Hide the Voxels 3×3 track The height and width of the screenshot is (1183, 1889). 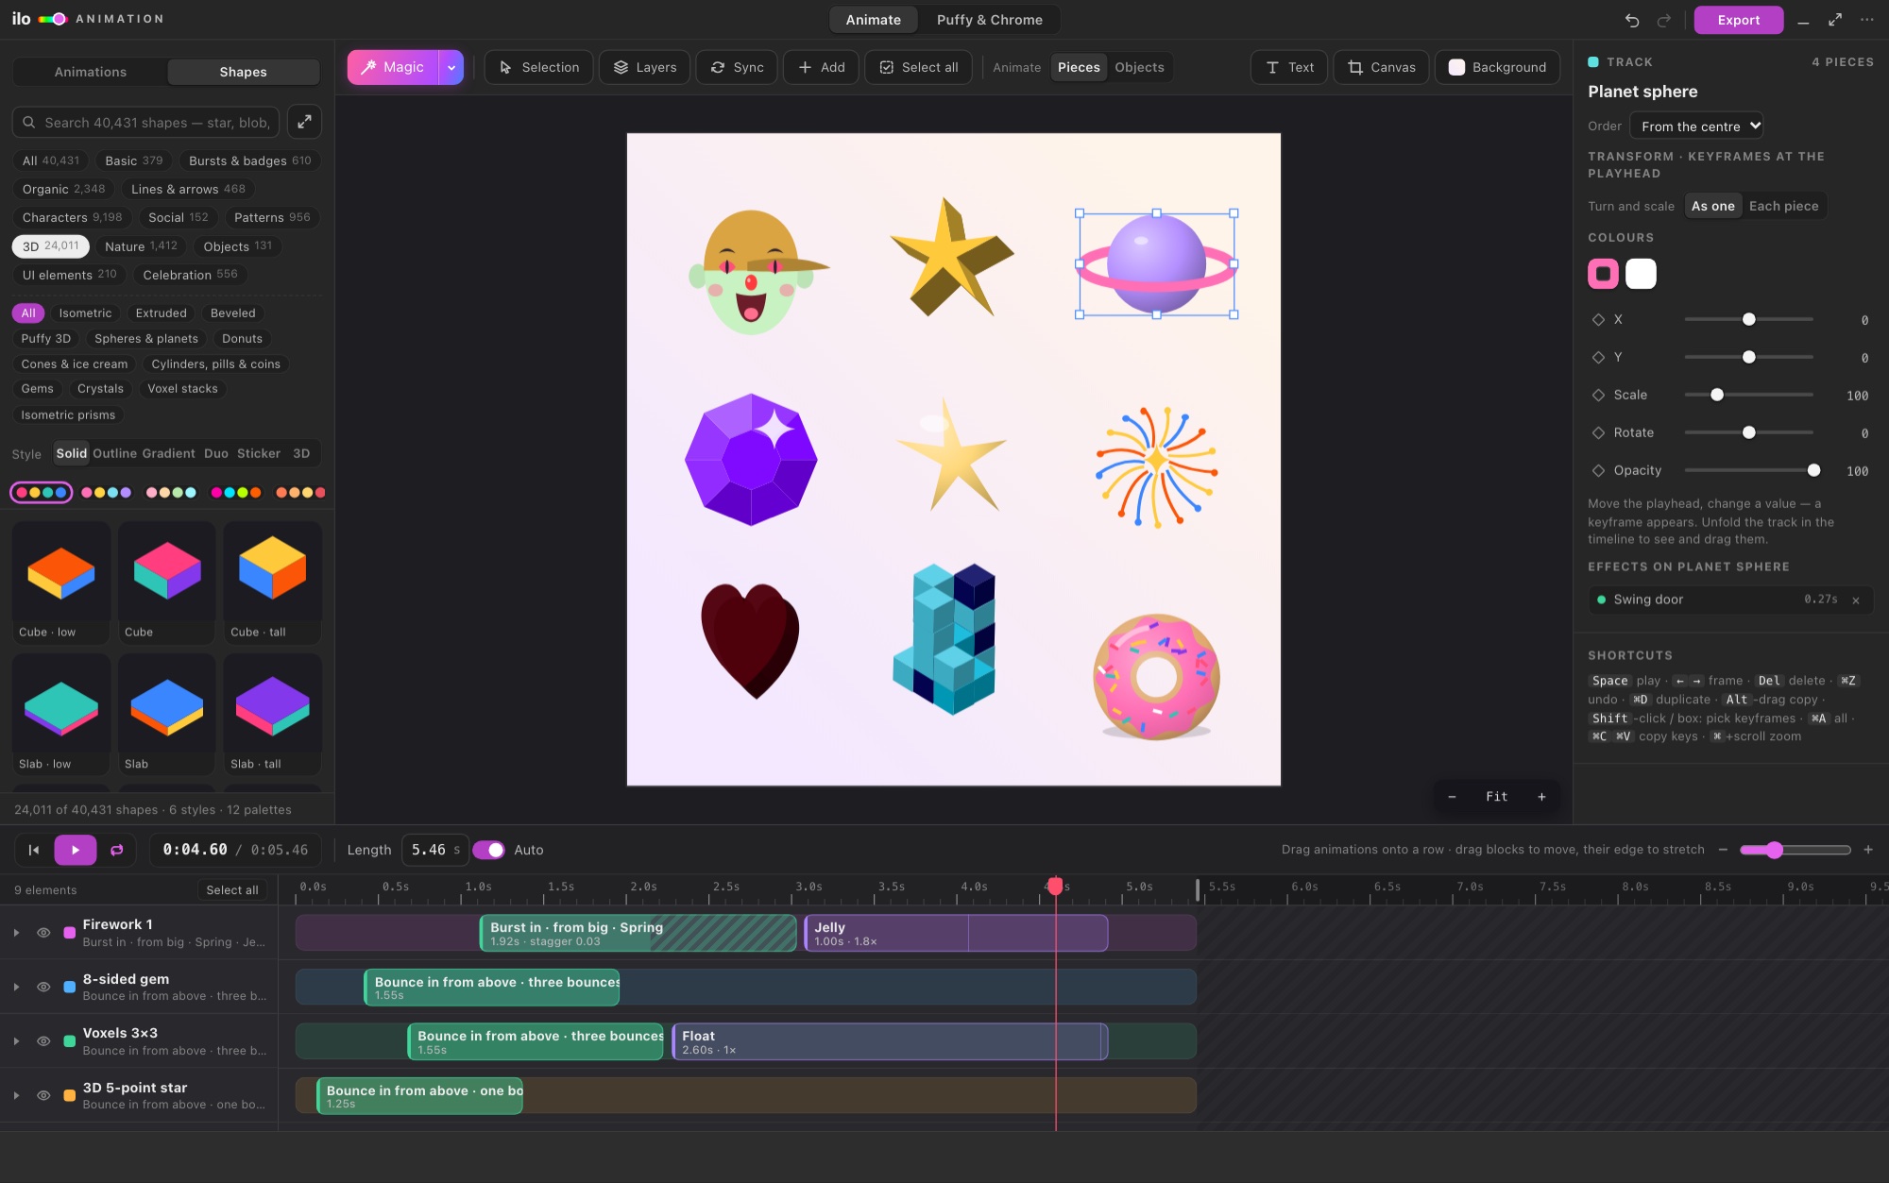43,1041
